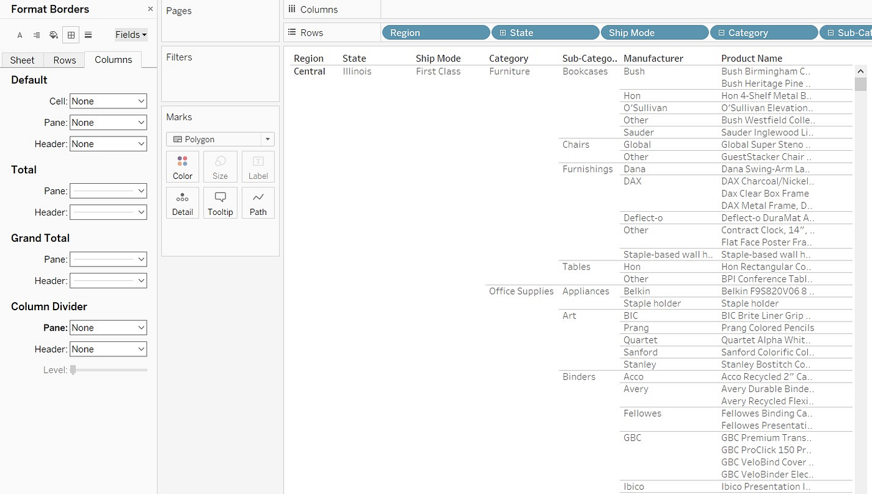Click the Column Divider Level slider

click(x=108, y=370)
